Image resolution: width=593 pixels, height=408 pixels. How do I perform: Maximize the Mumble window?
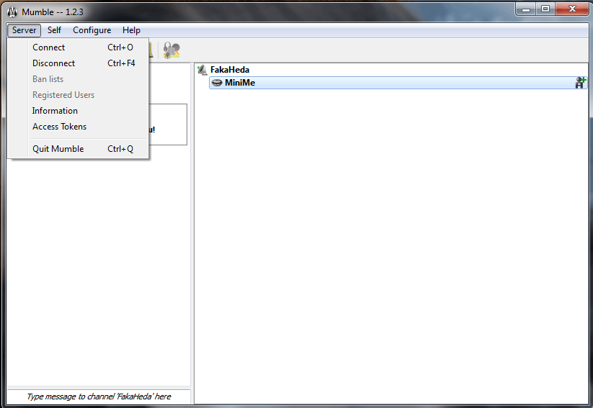click(x=545, y=9)
